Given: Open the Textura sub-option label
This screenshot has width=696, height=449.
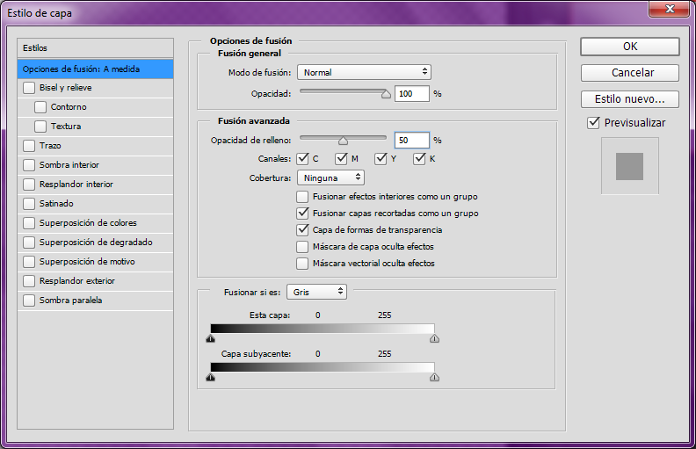Looking at the screenshot, I should (66, 127).
